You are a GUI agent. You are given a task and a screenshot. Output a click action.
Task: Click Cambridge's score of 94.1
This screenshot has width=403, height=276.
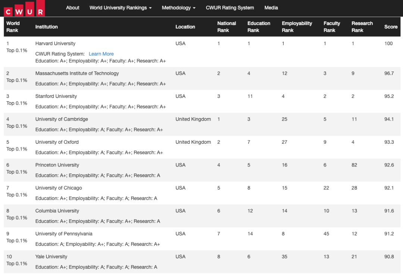389,119
